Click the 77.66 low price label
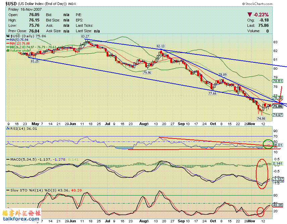 (x=212, y=93)
